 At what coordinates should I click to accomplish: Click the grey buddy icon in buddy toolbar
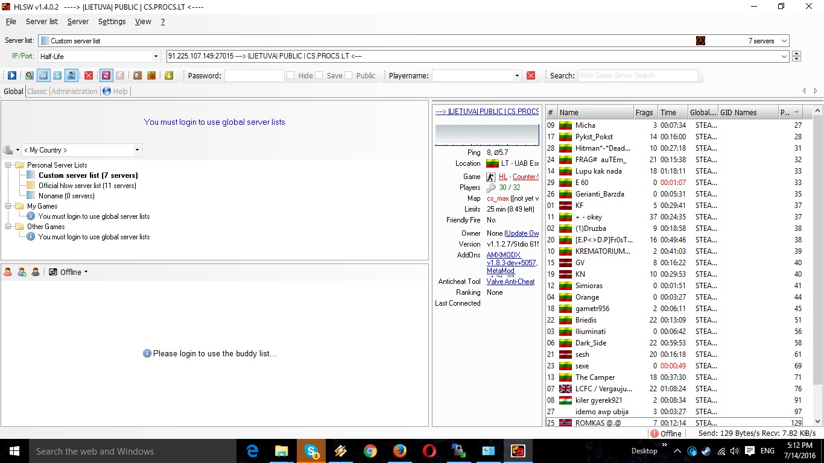36,272
